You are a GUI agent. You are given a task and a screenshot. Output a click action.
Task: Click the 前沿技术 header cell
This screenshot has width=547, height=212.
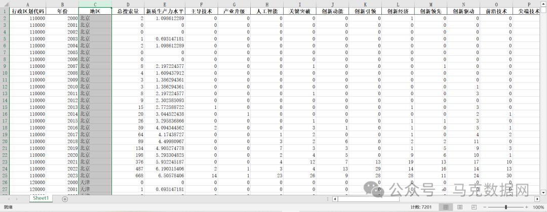point(496,11)
